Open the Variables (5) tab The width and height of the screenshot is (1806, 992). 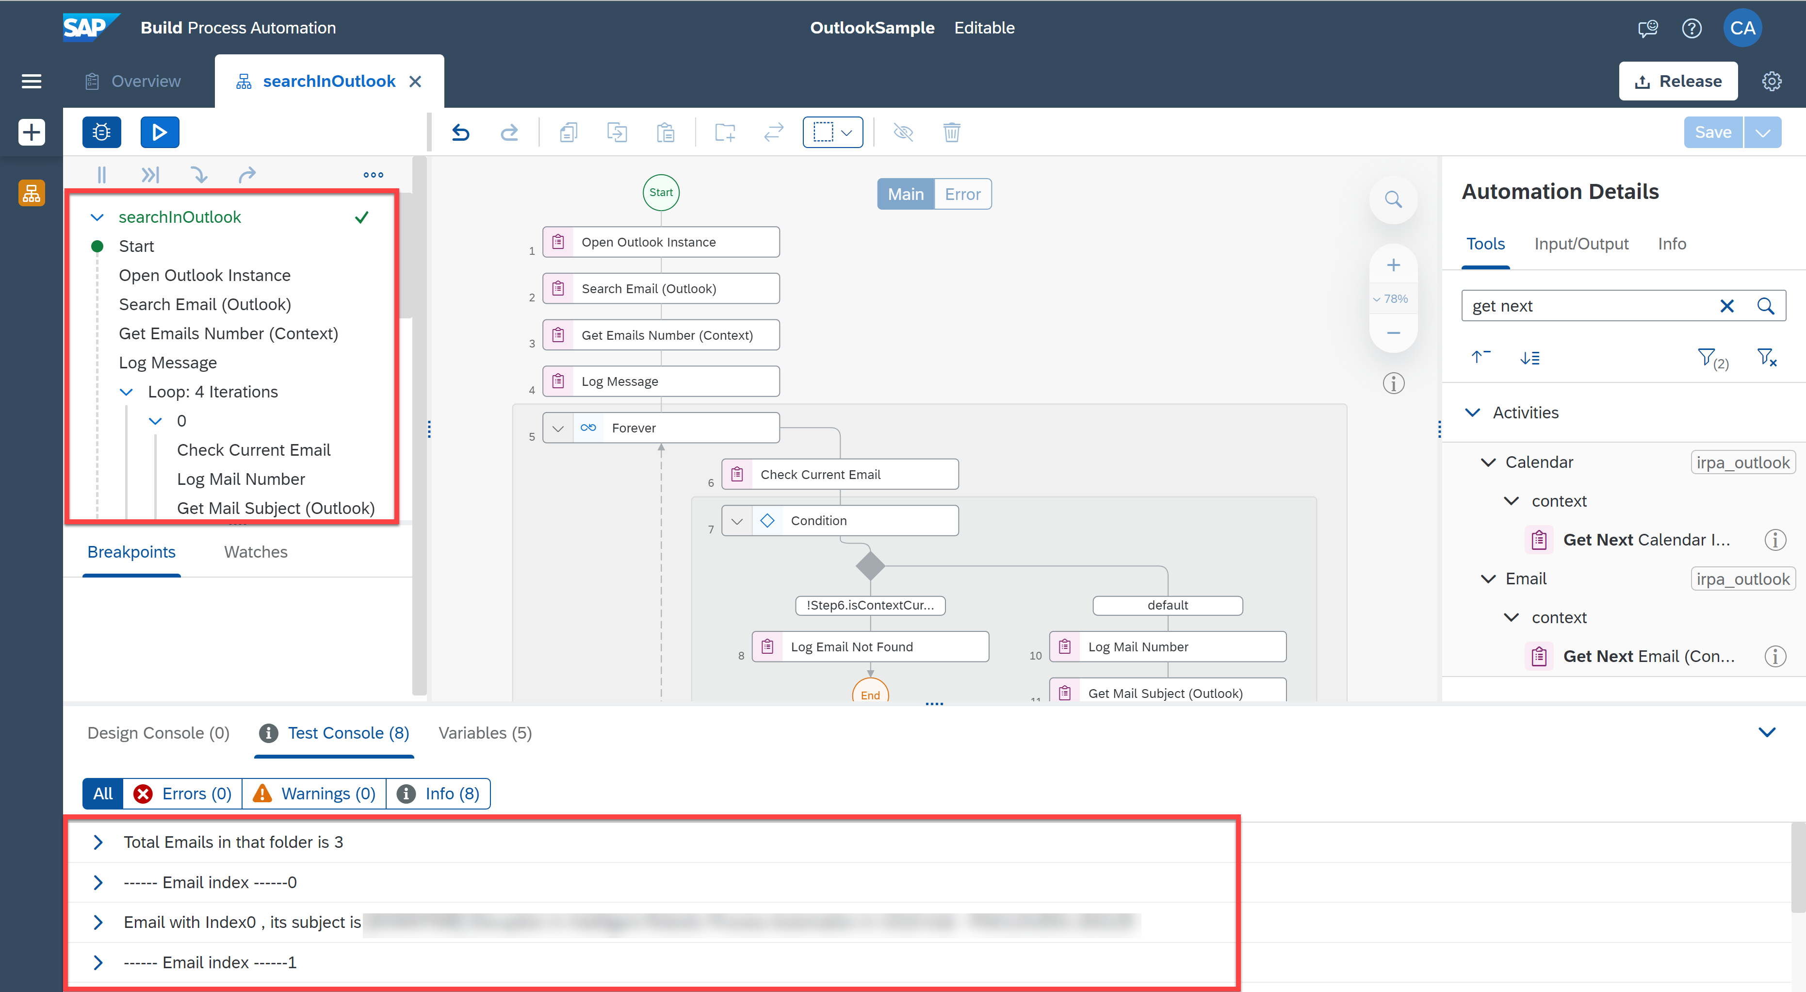(x=485, y=733)
